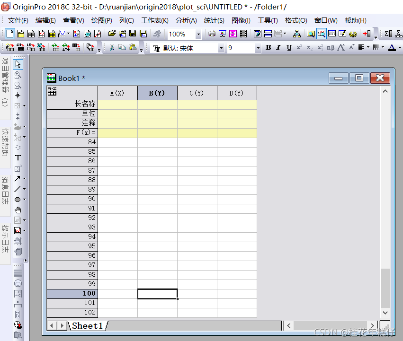The image size is (403, 341).
Task: Select the Zoom Out tool
Action: (x=18, y=85)
